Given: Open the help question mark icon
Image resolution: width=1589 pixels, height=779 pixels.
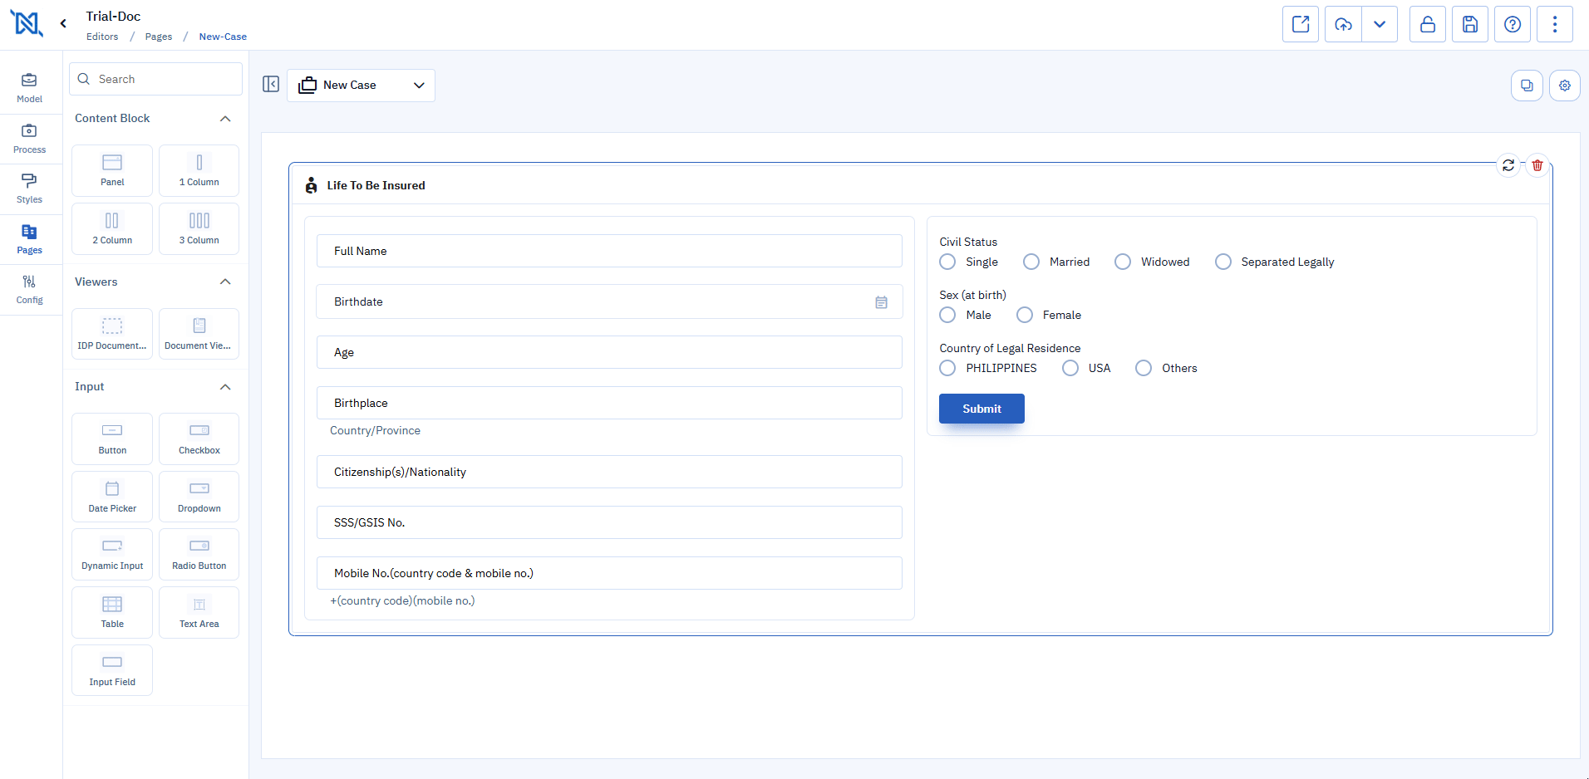Looking at the screenshot, I should pyautogui.click(x=1512, y=24).
